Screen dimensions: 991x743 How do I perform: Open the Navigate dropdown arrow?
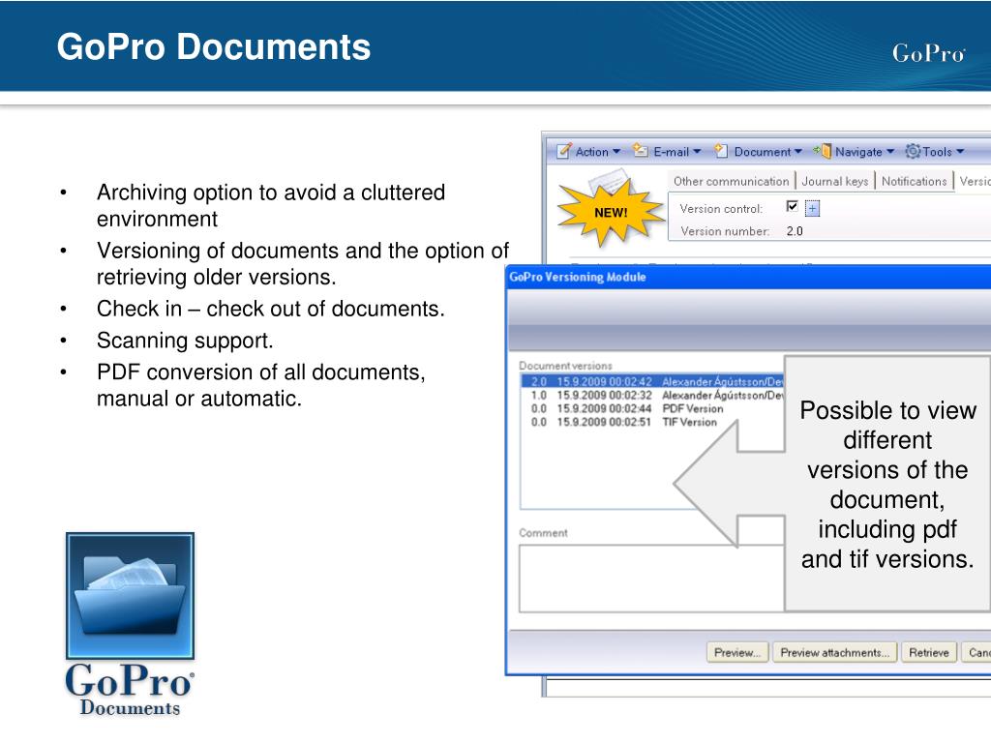coord(890,152)
